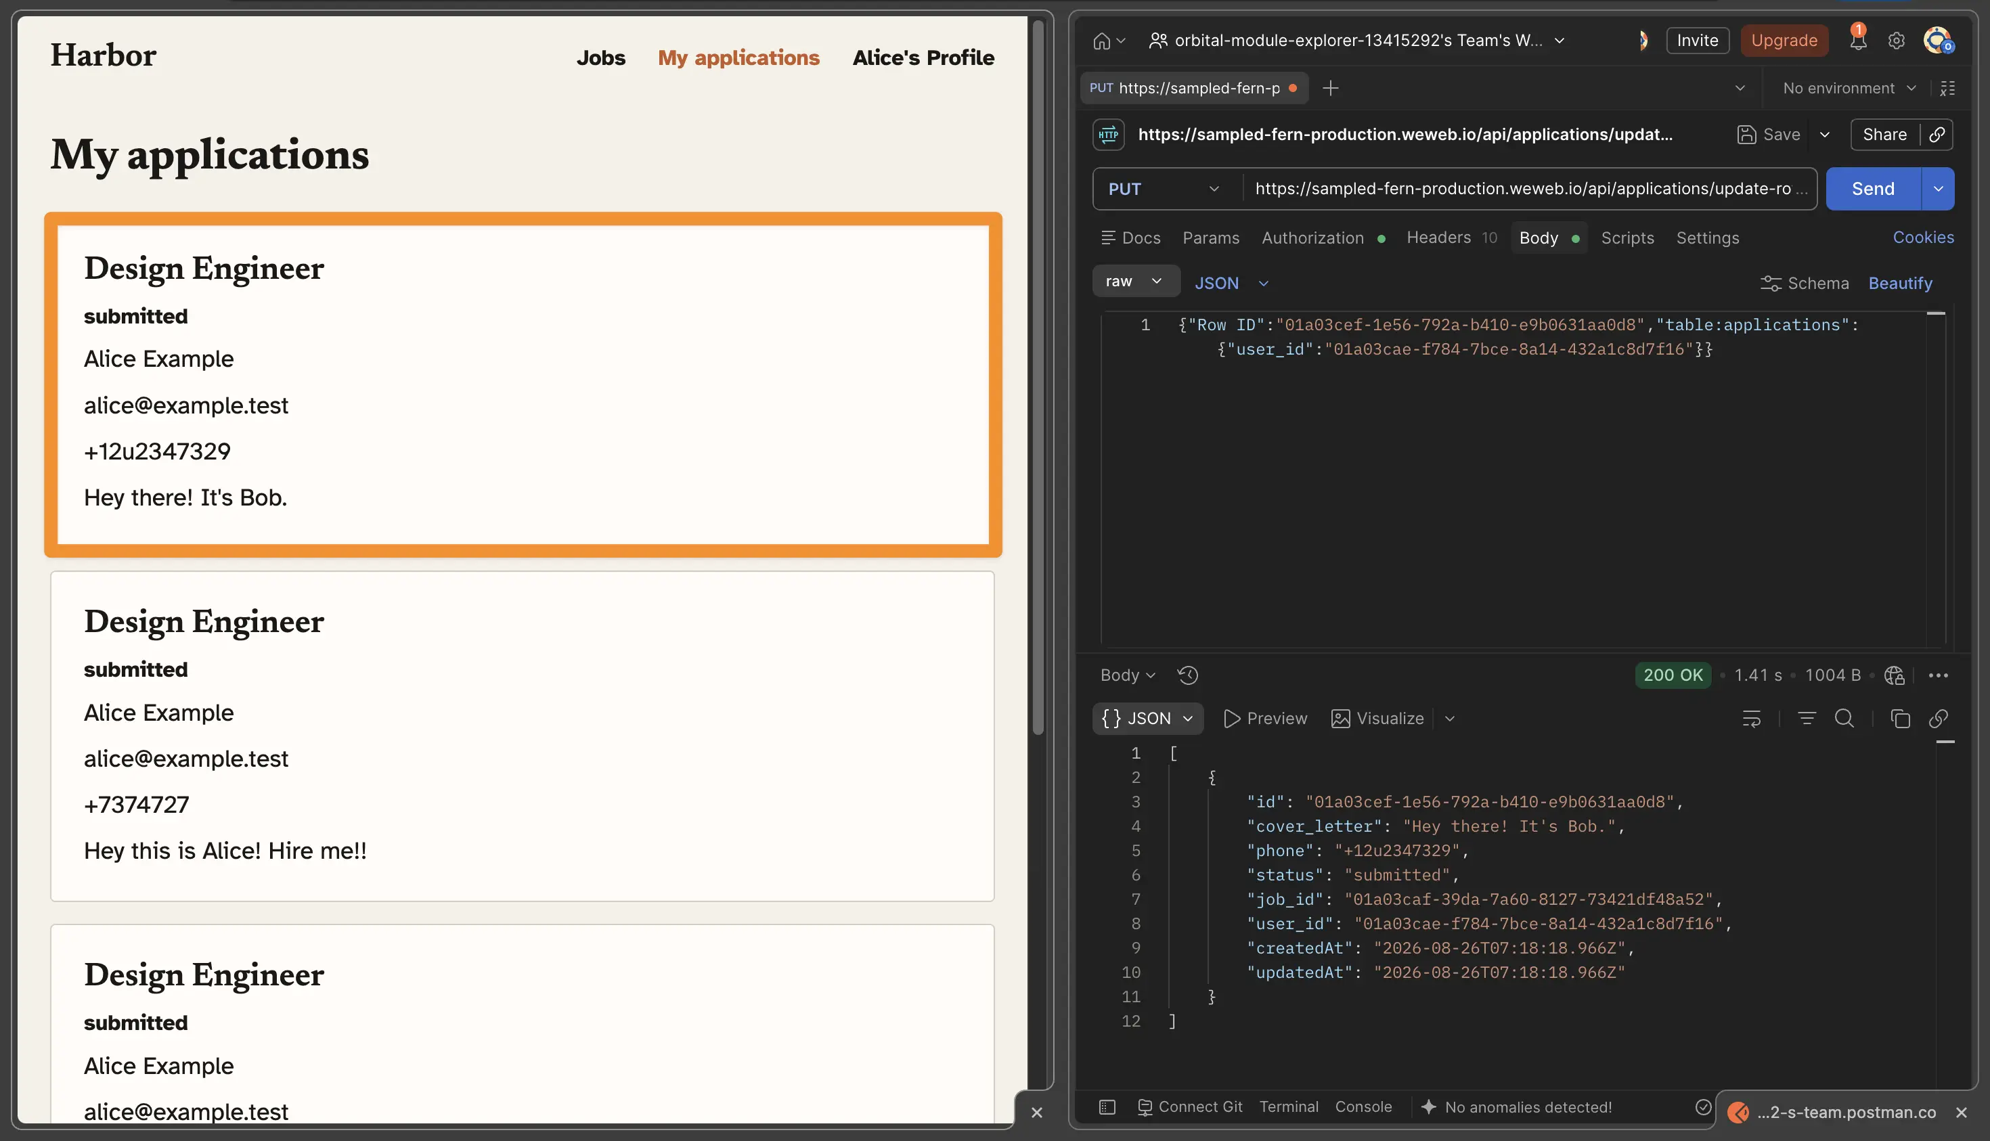This screenshot has width=1990, height=1141.
Task: Click the Beautify link
Action: [x=1900, y=283]
